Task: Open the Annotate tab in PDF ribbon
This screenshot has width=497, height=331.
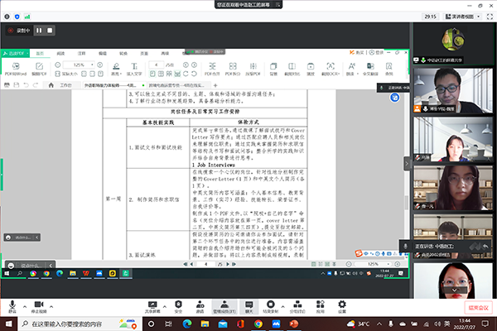Action: click(x=84, y=51)
